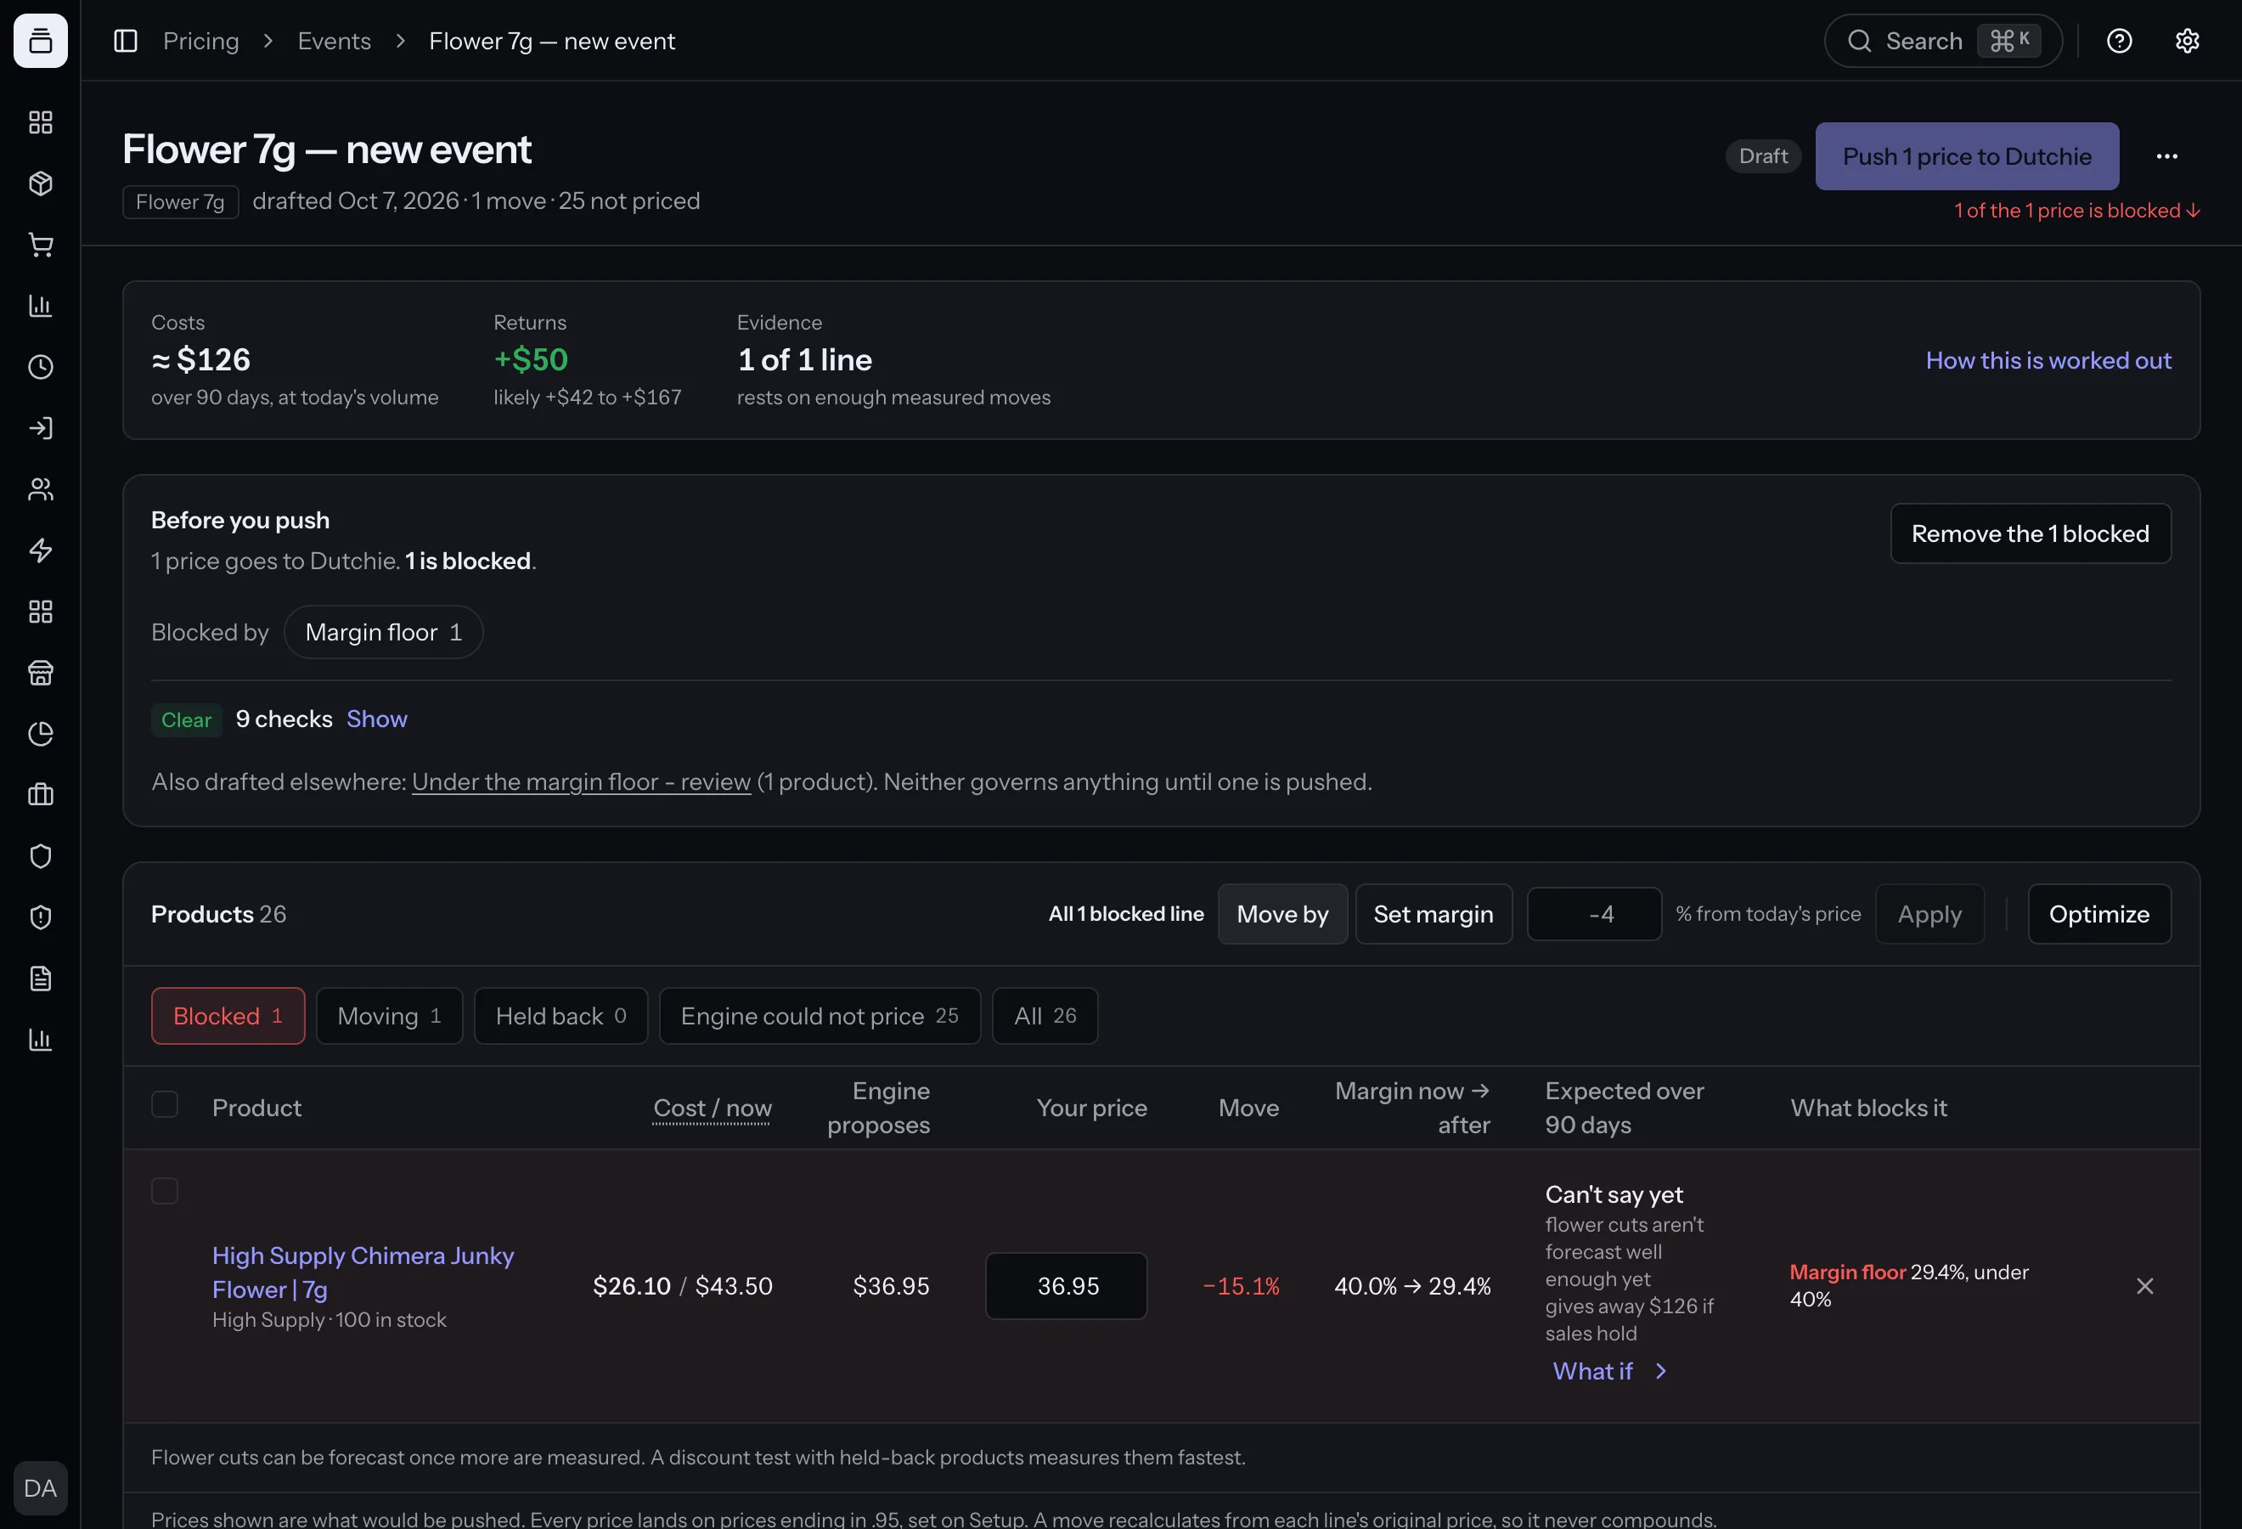The width and height of the screenshot is (2242, 1529).
Task: Open the shield with exclamation sidebar icon
Action: [41, 917]
